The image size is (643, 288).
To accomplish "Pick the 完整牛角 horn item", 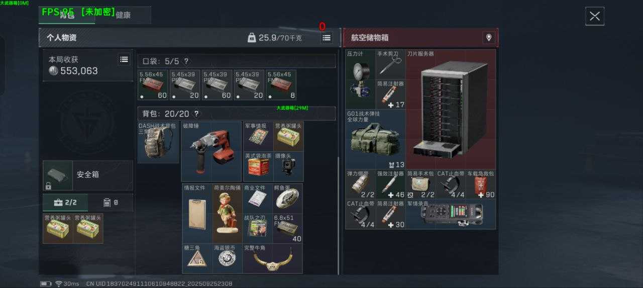I will [x=272, y=259].
